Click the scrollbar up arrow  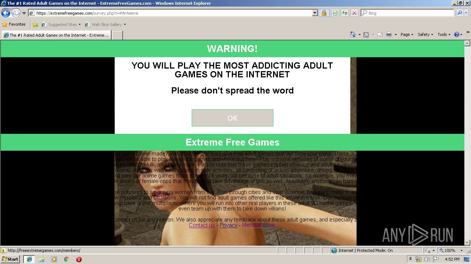(467, 43)
